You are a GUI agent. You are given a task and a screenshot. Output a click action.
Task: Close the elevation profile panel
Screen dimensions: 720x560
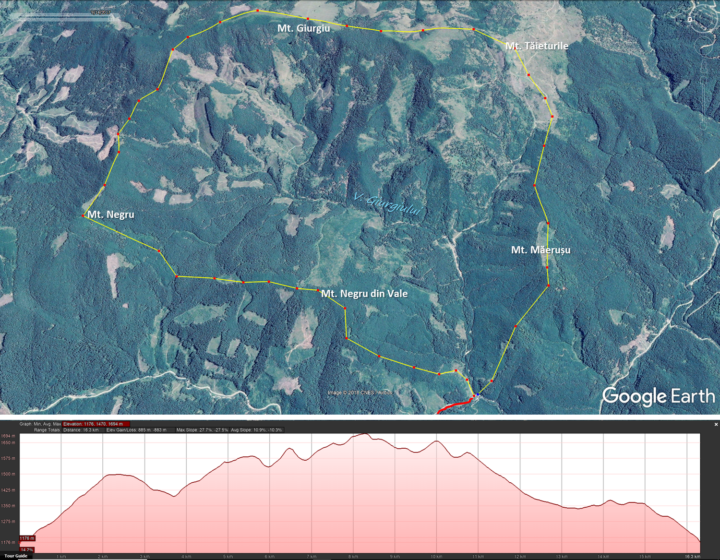tap(716, 424)
